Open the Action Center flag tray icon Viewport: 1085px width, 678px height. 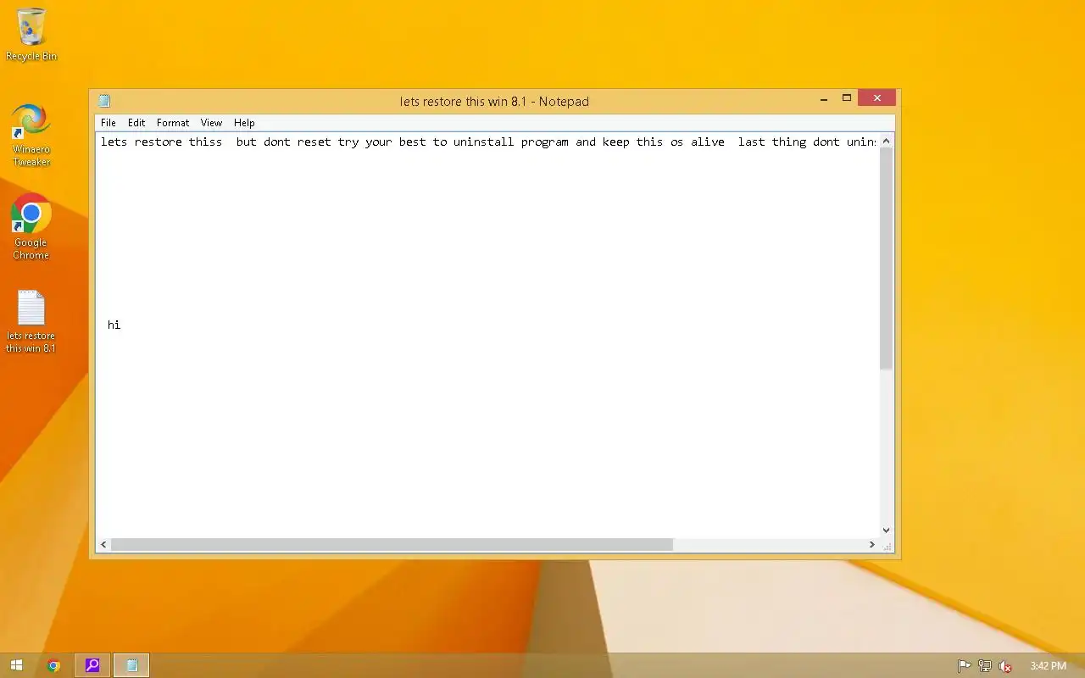(964, 666)
